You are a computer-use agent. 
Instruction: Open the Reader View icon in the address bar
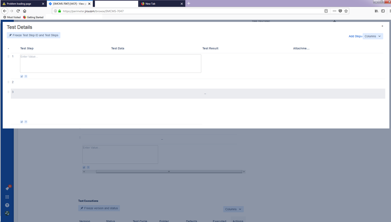pos(326,11)
